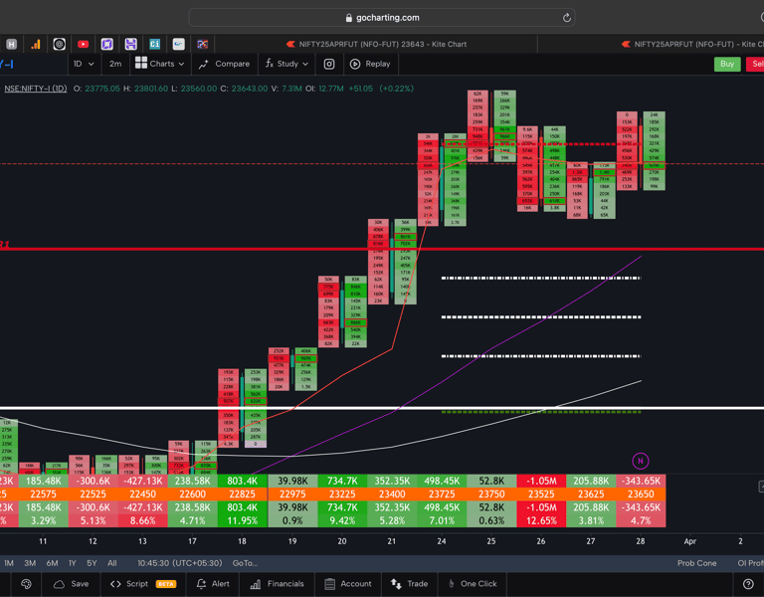The height and width of the screenshot is (597, 764).
Task: Open the colorful pixel-art bookmark icon
Action: (202, 45)
